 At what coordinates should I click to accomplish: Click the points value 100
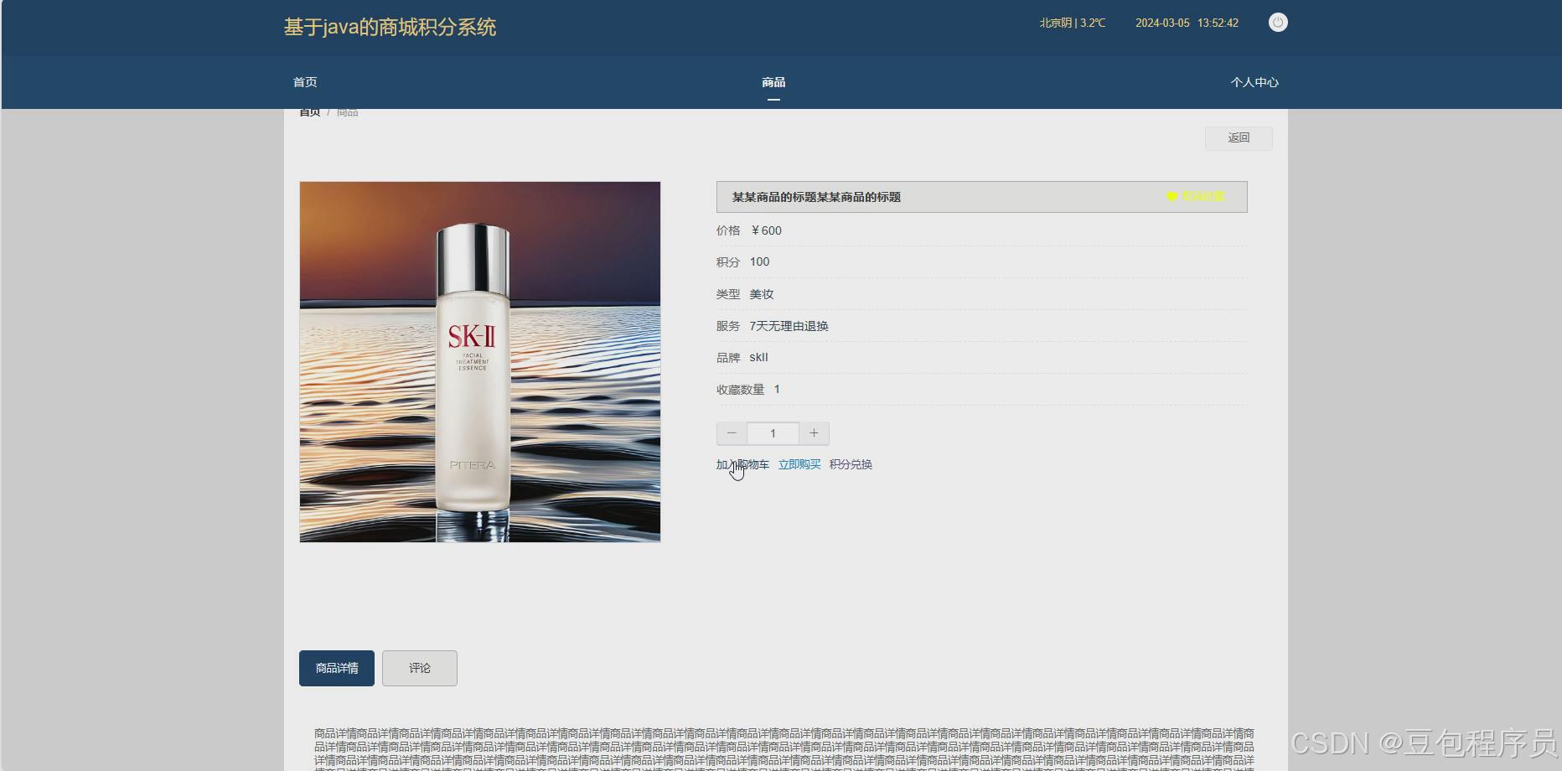pyautogui.click(x=759, y=261)
